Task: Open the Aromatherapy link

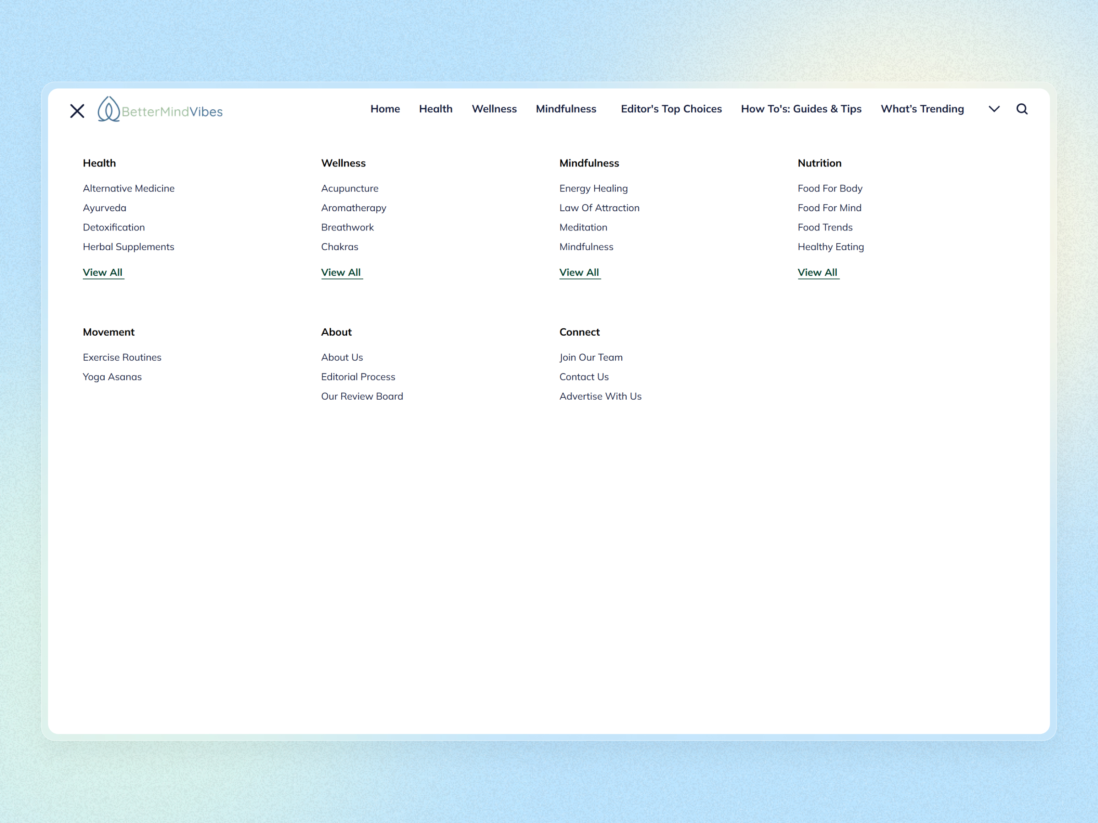Action: (354, 208)
